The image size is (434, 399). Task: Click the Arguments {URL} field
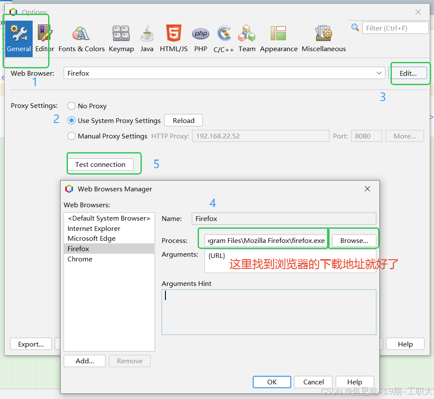pos(290,261)
